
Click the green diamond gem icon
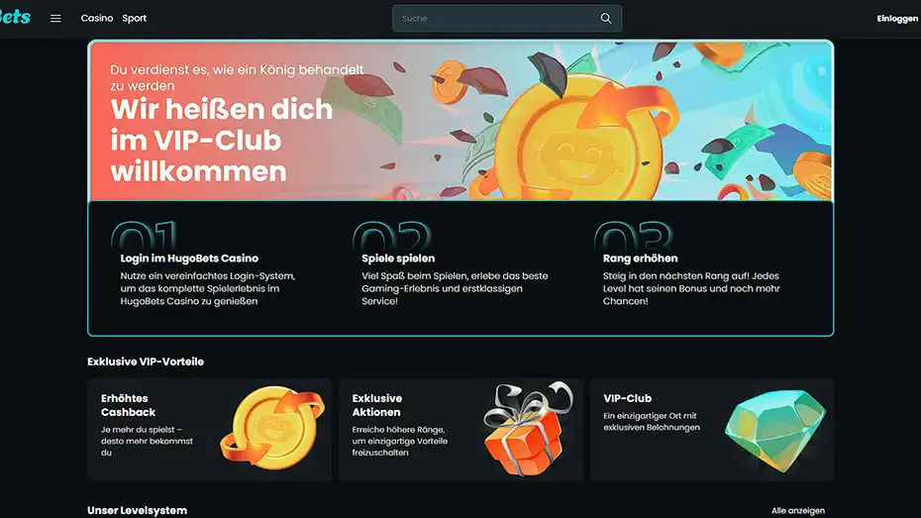click(775, 431)
